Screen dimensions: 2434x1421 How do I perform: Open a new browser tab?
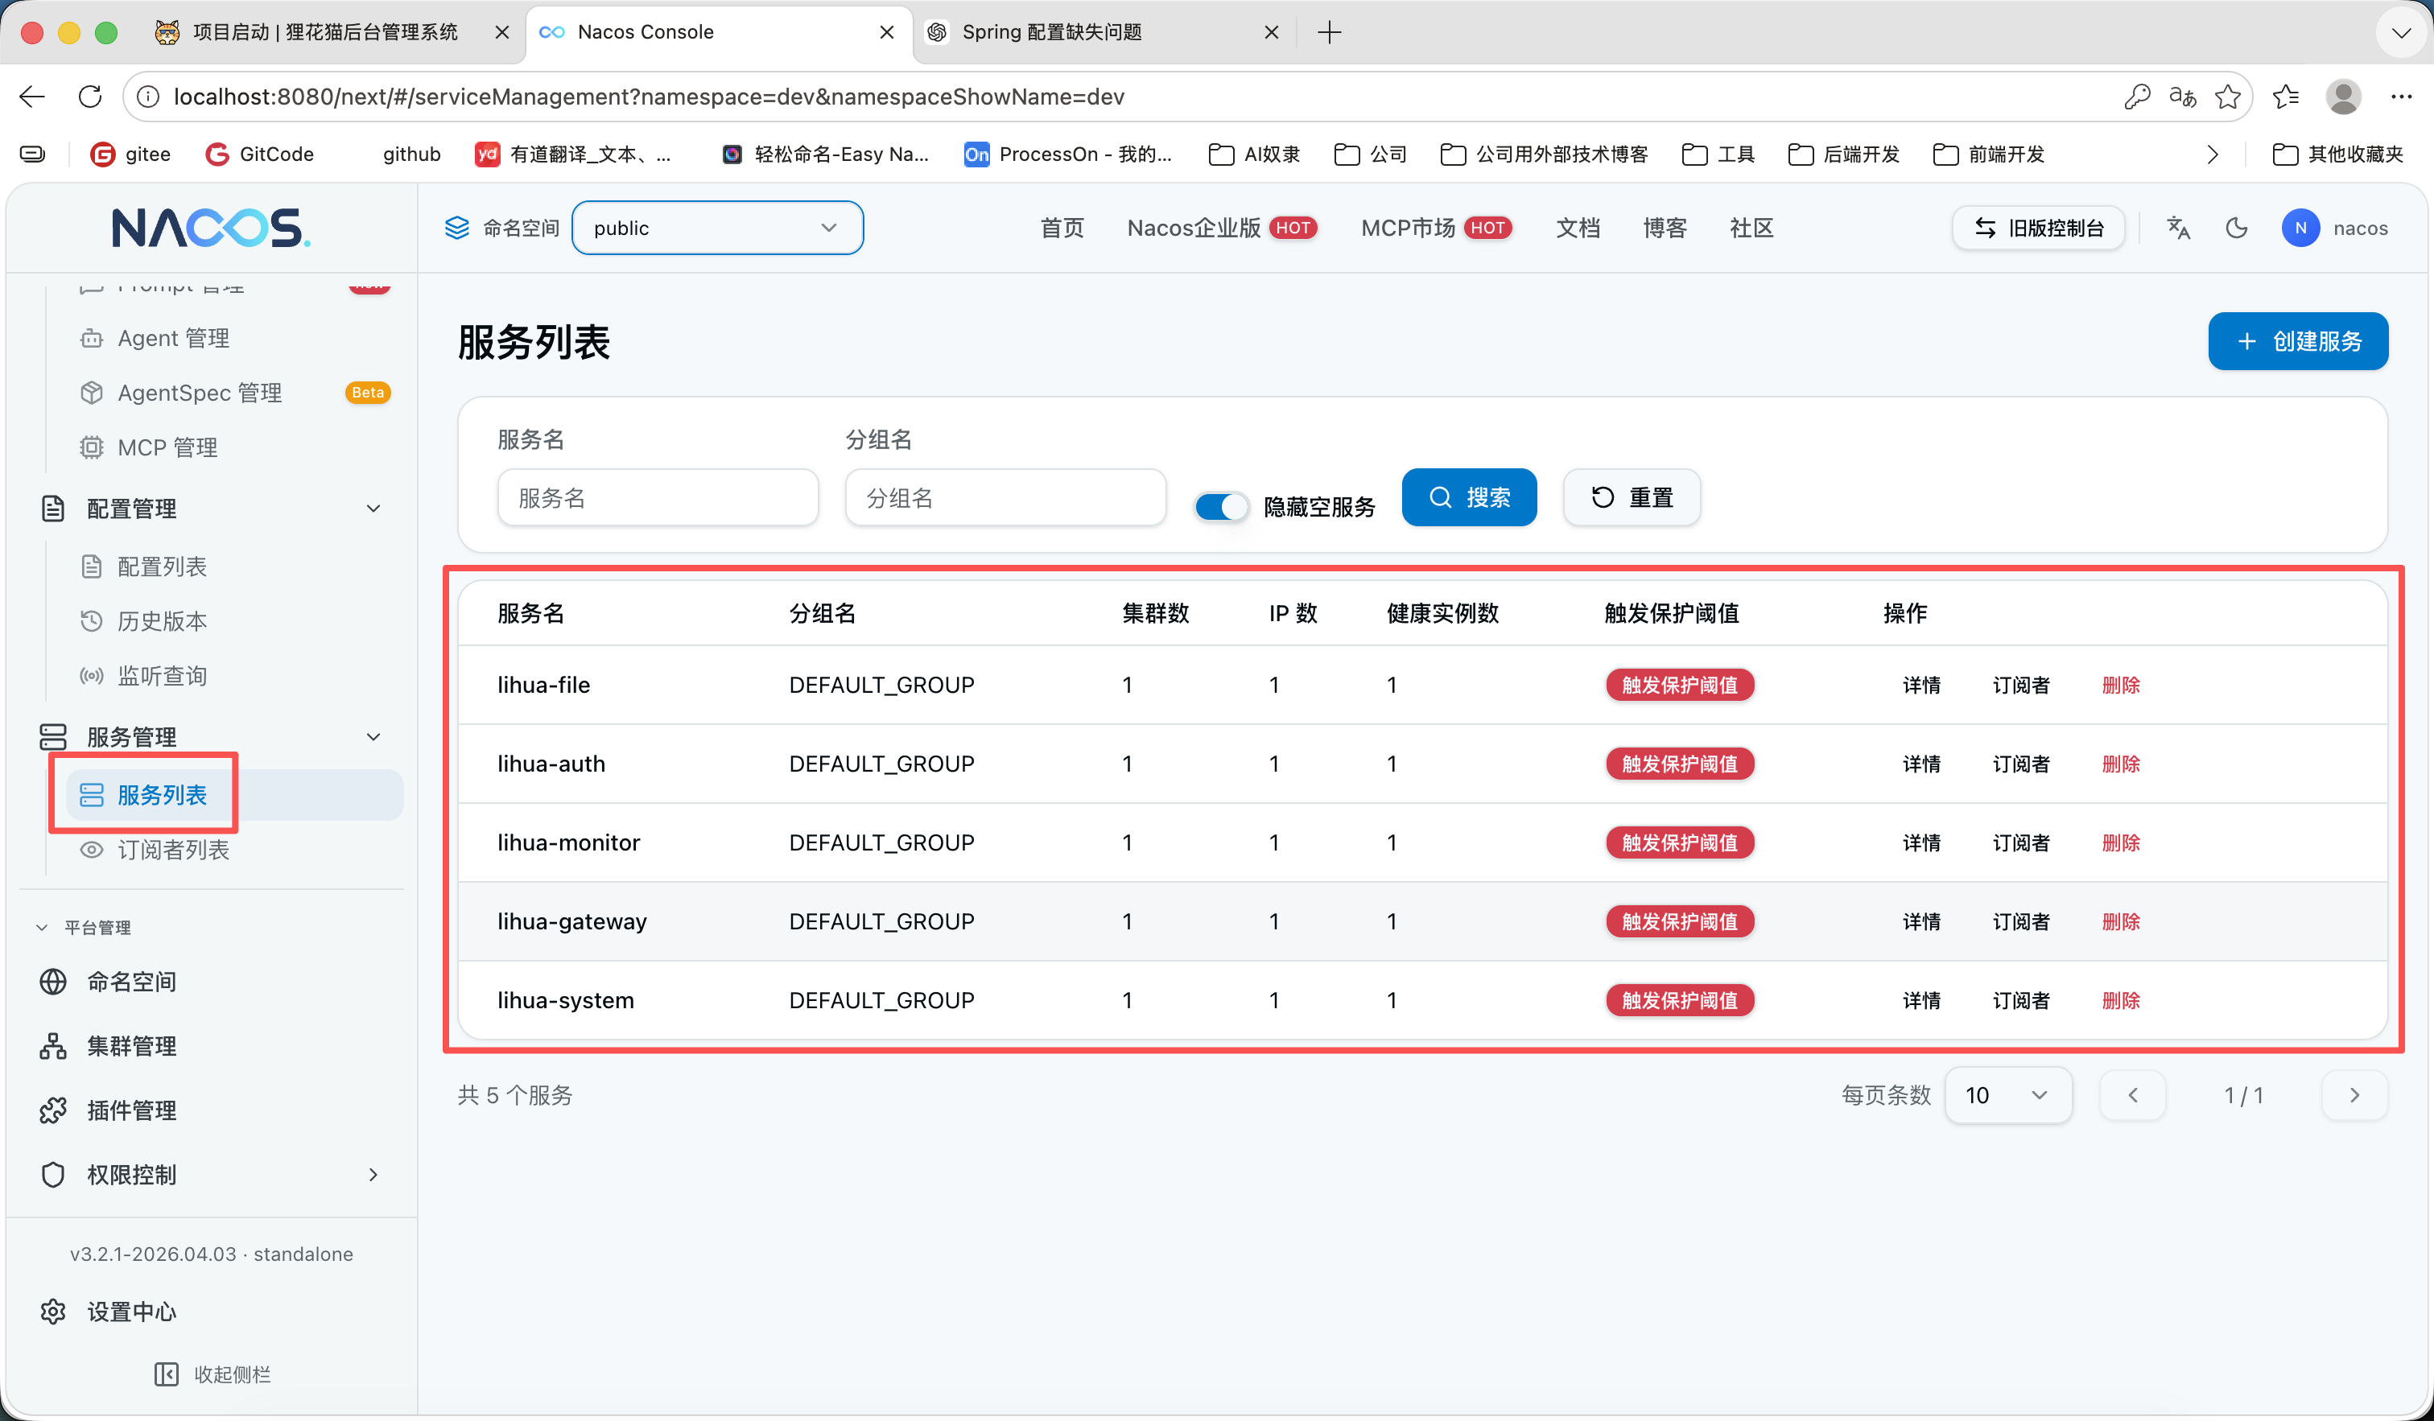click(1329, 32)
